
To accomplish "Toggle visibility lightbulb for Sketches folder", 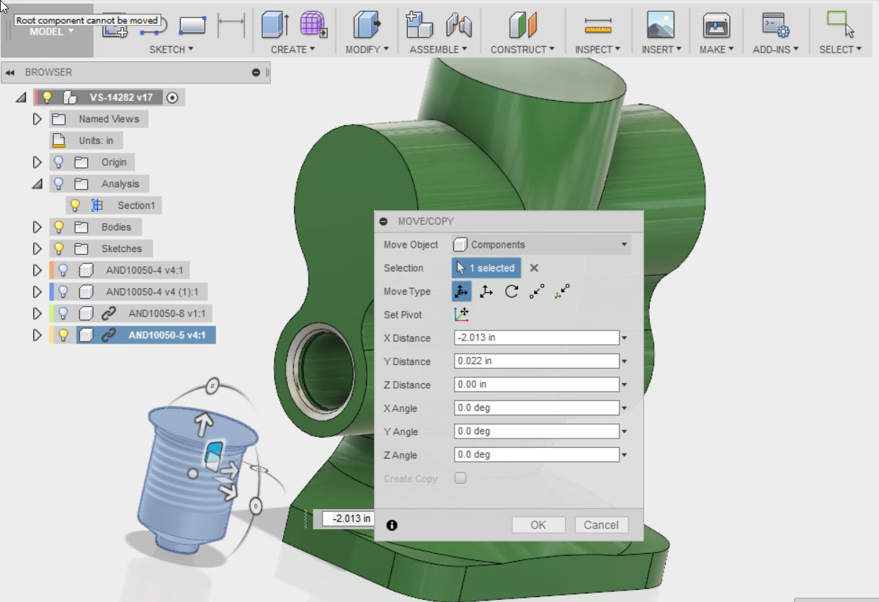I will [58, 248].
